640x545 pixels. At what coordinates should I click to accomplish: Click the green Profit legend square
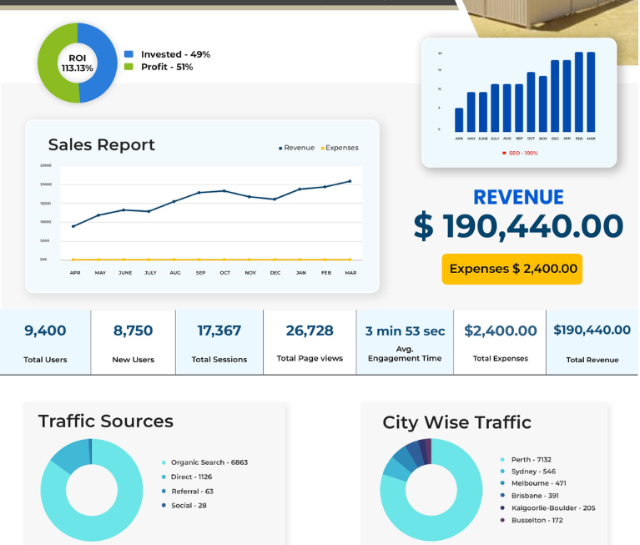click(x=129, y=67)
